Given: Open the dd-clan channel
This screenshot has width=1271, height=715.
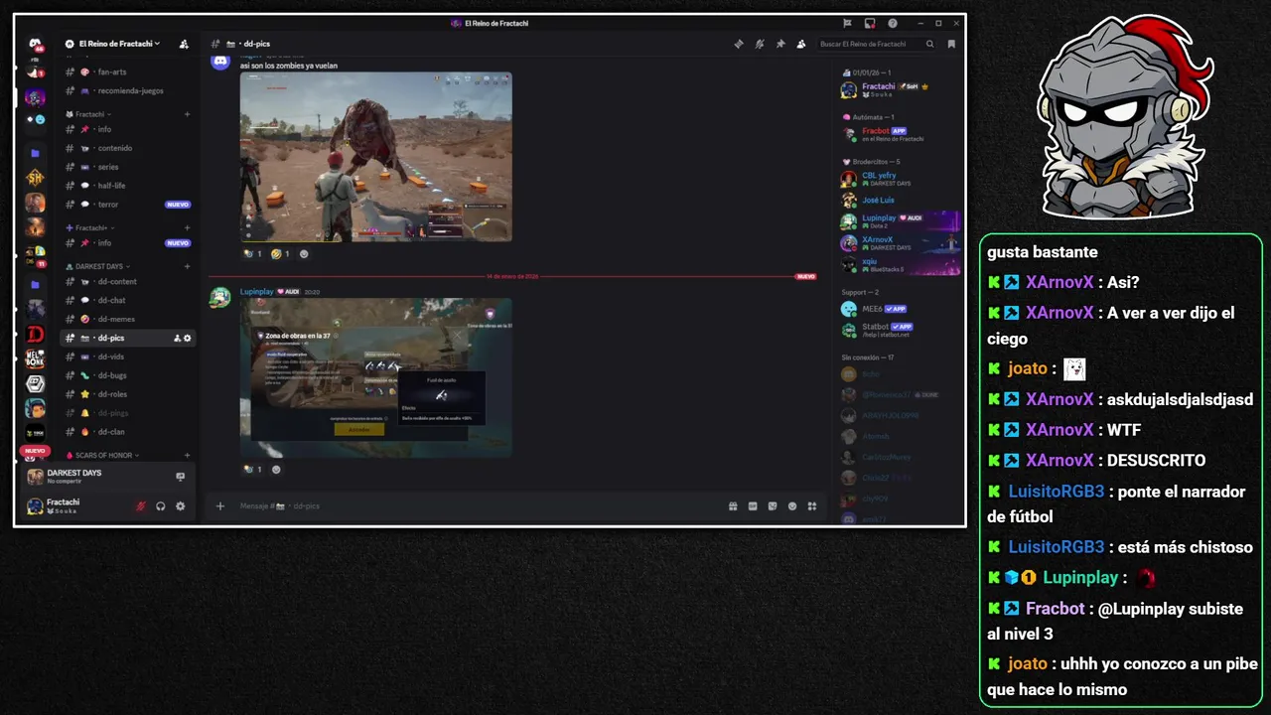Looking at the screenshot, I should pos(127,432).
